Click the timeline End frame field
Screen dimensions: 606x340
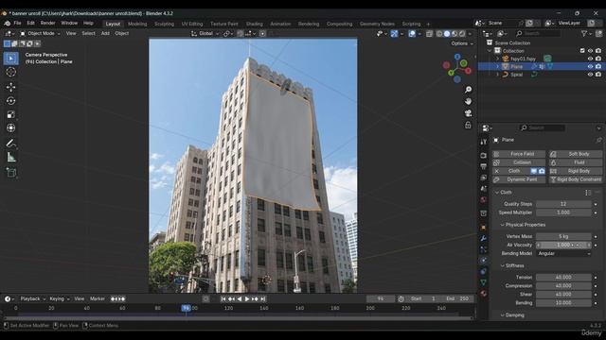coord(458,298)
